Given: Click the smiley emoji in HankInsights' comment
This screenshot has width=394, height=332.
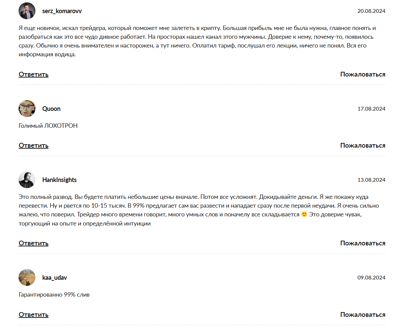Looking at the screenshot, I should (x=304, y=214).
